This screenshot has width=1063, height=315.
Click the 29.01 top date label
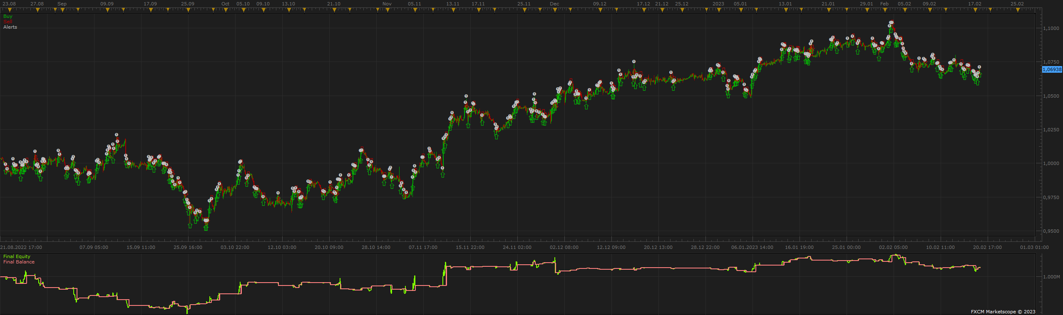867,4
